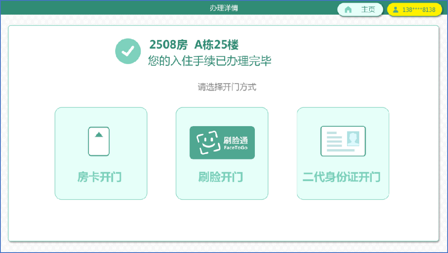The height and width of the screenshot is (253, 448).
Task: Click 2508房 A栋25楼 room text
Action: (194, 45)
